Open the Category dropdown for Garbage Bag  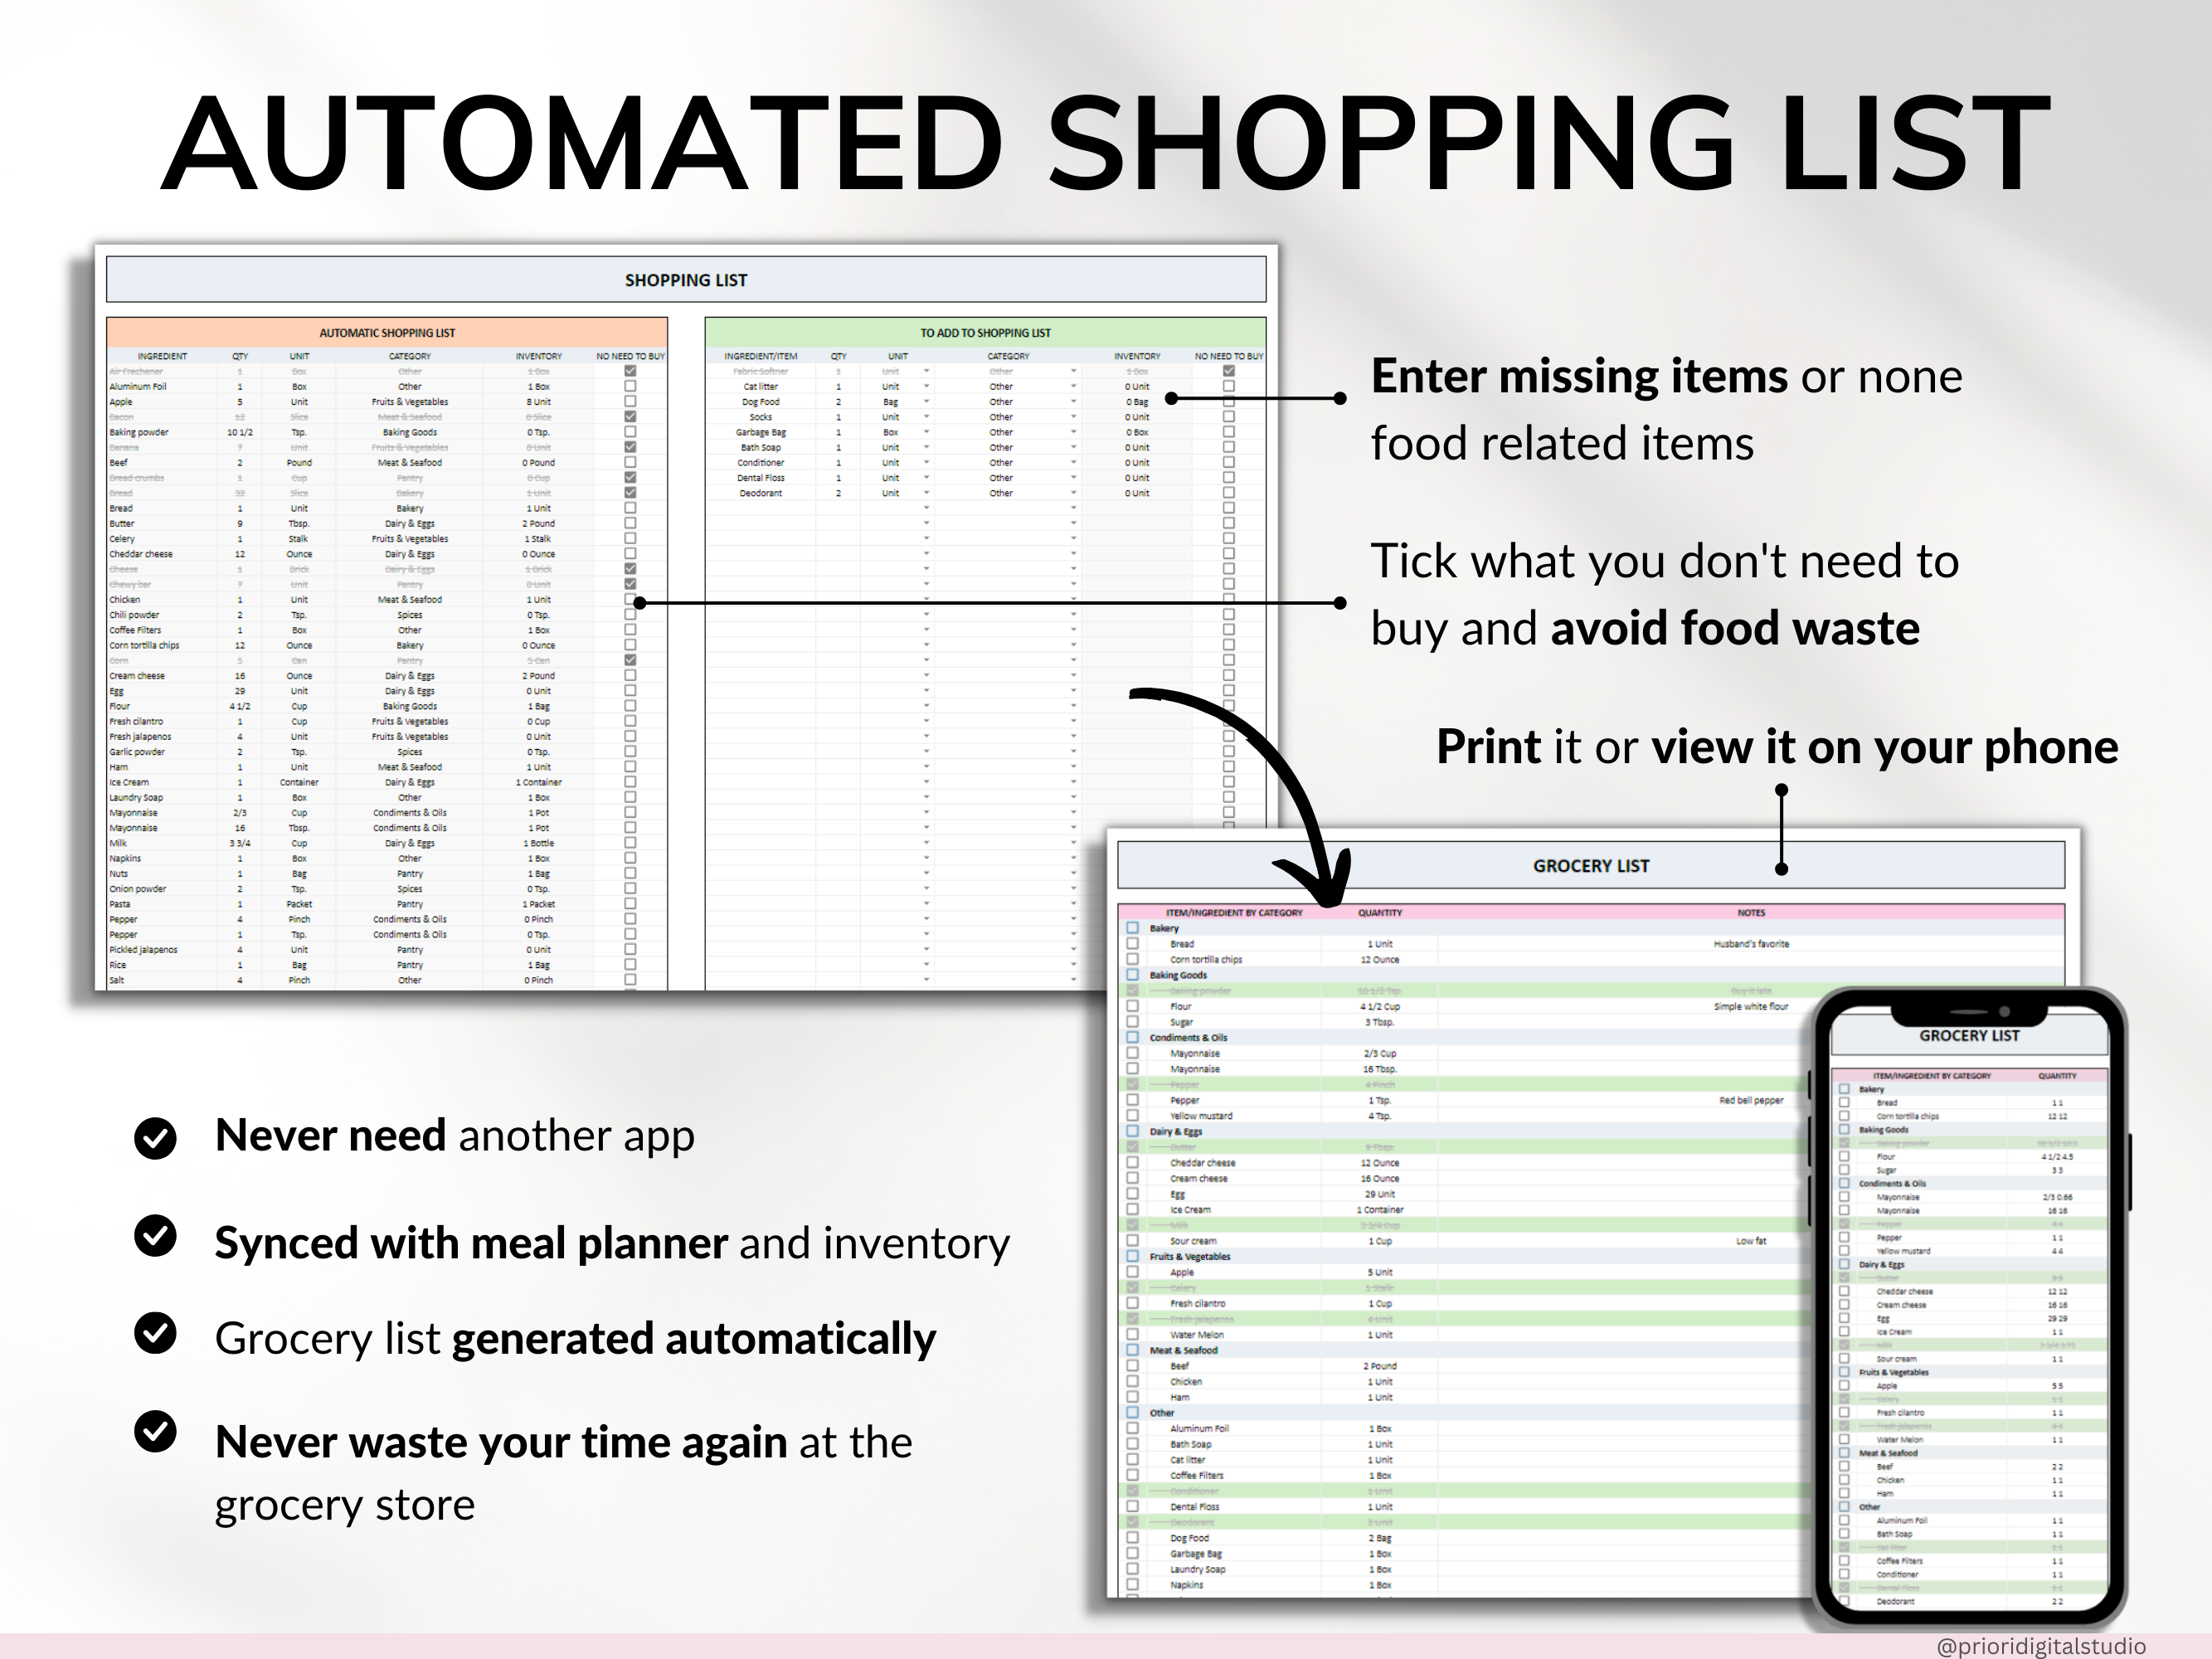[x=1075, y=433]
